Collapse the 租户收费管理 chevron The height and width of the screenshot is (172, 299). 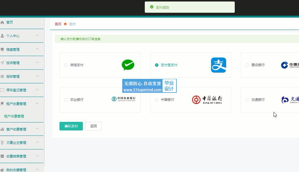click(37, 103)
